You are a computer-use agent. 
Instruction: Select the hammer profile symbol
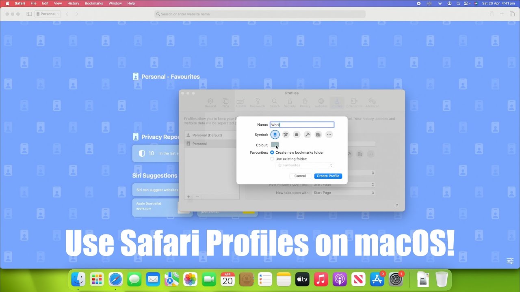(308, 135)
